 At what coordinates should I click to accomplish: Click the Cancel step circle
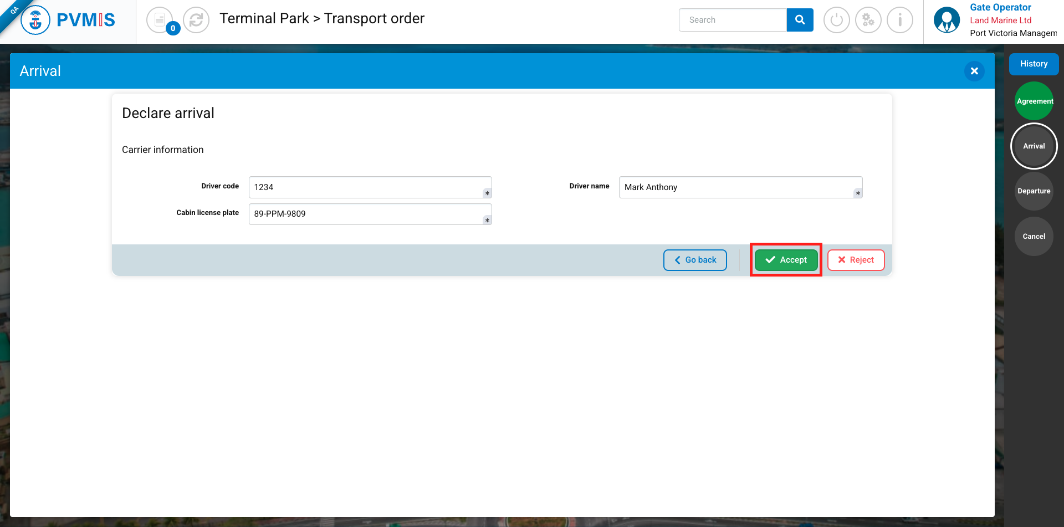point(1034,237)
